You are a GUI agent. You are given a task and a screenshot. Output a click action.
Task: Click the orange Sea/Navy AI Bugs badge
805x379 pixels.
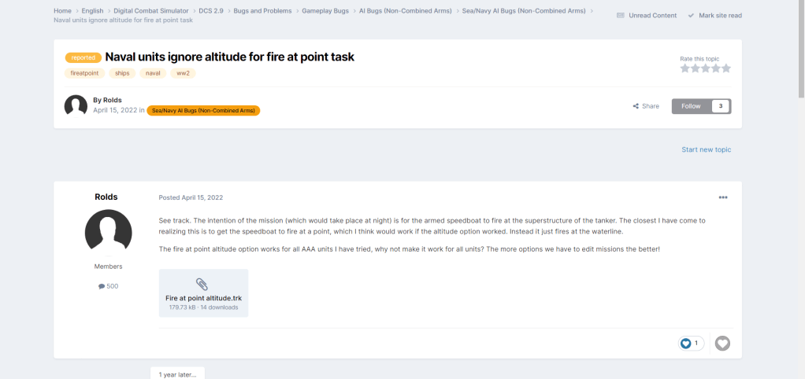203,111
